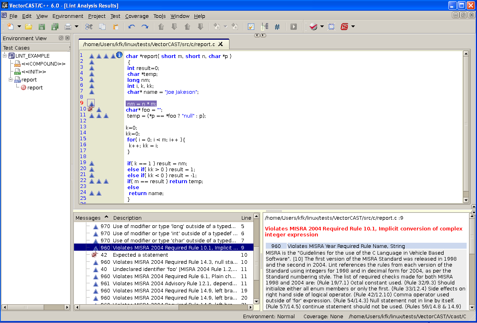This screenshot has width=477, height=323.
Task: Close the report.c tab
Action: [221, 44]
